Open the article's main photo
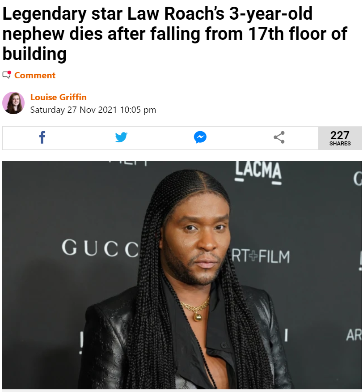This screenshot has width=363, height=392. [182, 275]
